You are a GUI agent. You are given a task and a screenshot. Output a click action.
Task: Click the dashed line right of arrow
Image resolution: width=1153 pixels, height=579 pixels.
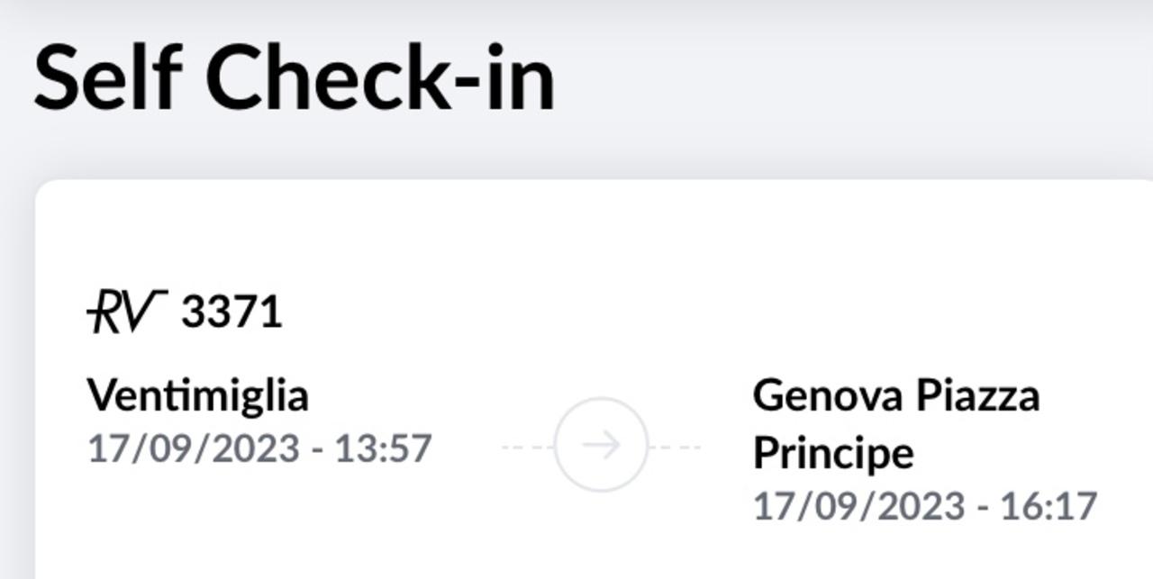tap(675, 447)
